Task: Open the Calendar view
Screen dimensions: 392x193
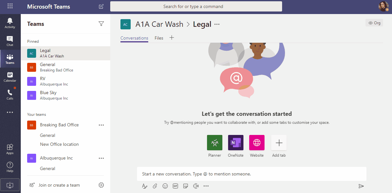Action: pyautogui.click(x=10, y=77)
